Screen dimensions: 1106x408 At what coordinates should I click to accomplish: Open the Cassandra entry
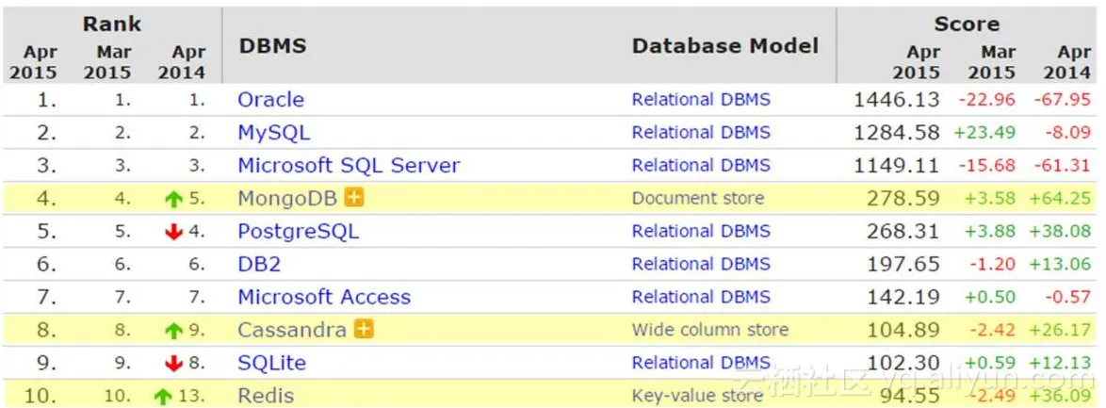point(292,330)
